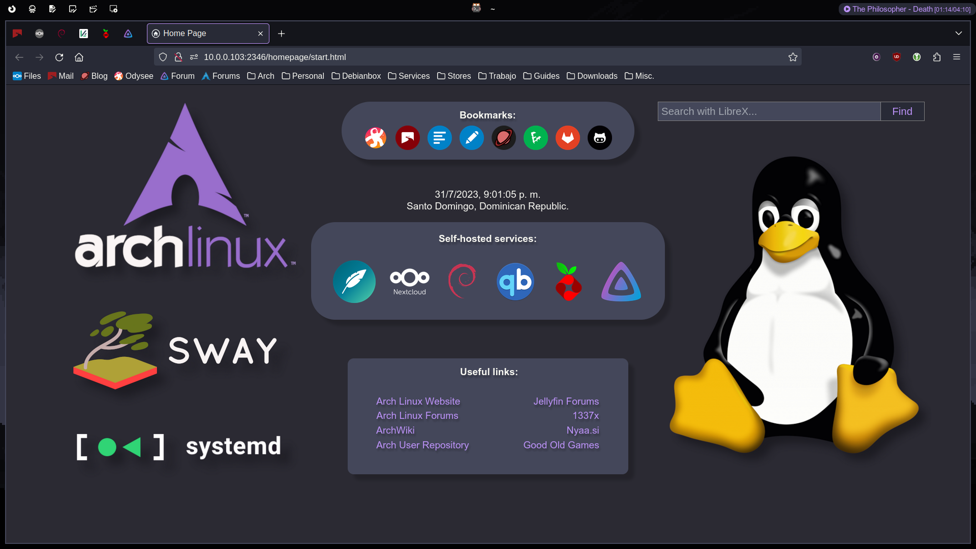Go to the browser home page
The image size is (976, 549).
point(79,57)
